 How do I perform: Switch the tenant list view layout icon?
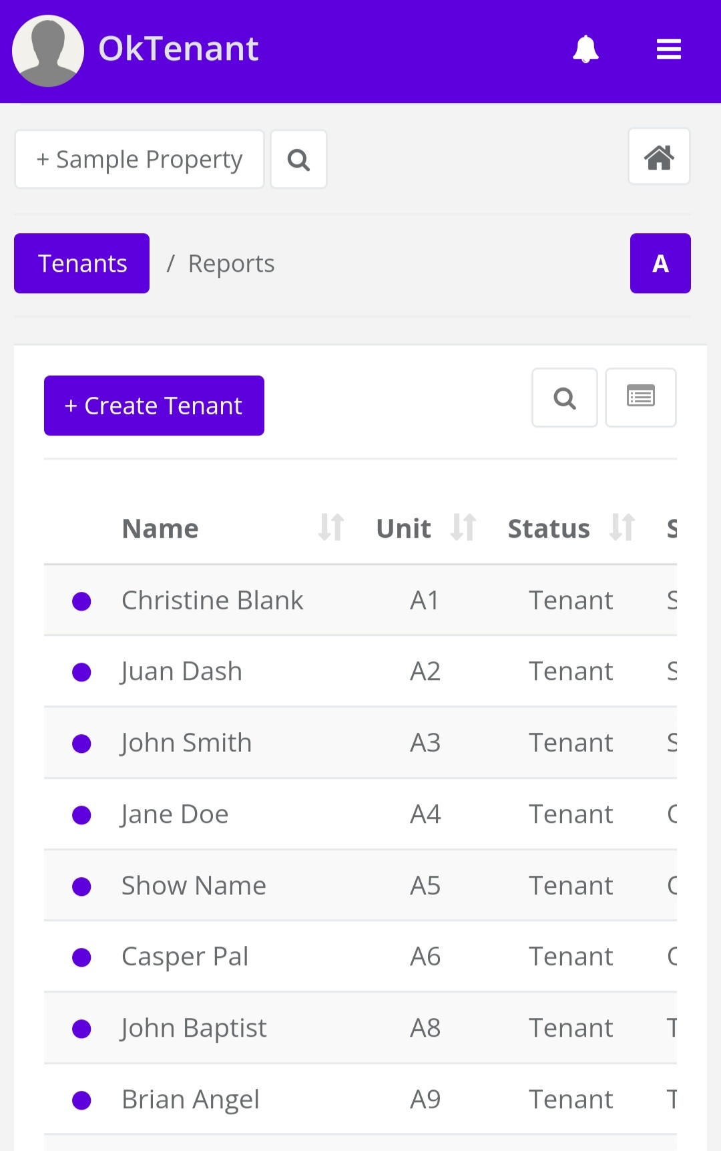click(x=640, y=397)
